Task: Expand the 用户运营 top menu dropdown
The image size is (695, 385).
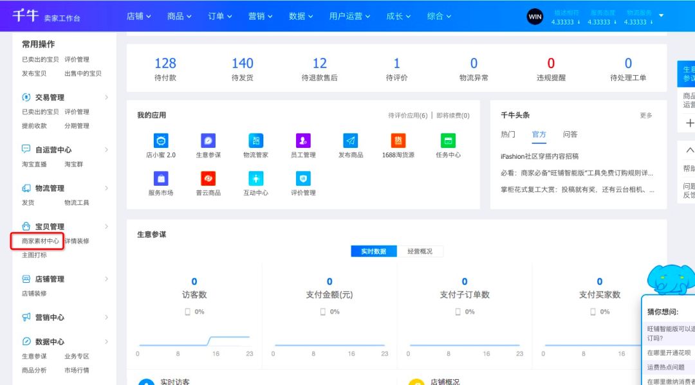Action: [x=349, y=16]
